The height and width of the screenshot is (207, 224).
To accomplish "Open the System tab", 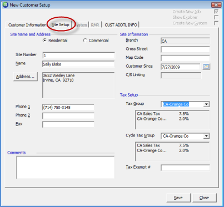I will coord(81,25).
